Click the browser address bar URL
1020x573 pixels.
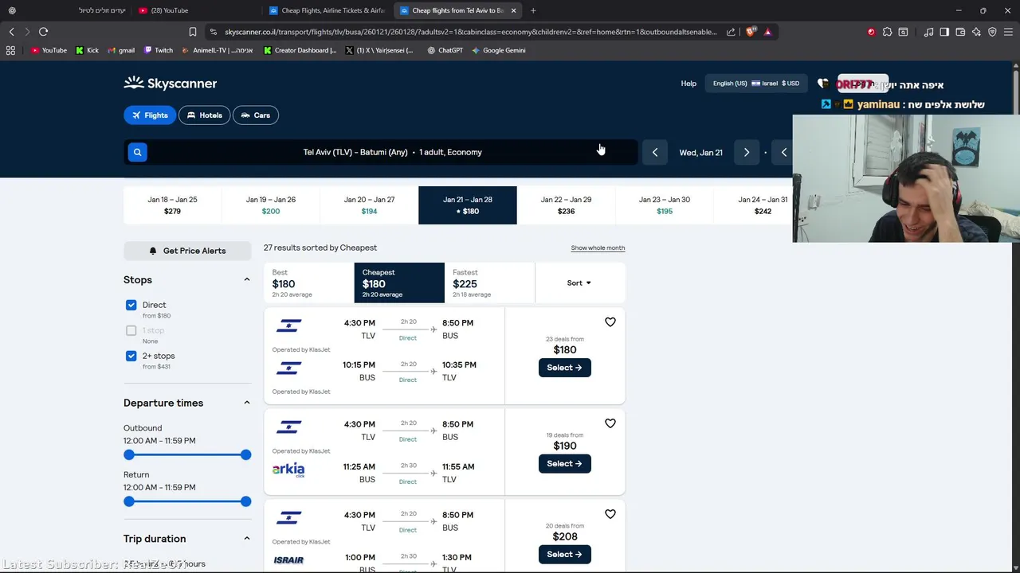tap(470, 32)
